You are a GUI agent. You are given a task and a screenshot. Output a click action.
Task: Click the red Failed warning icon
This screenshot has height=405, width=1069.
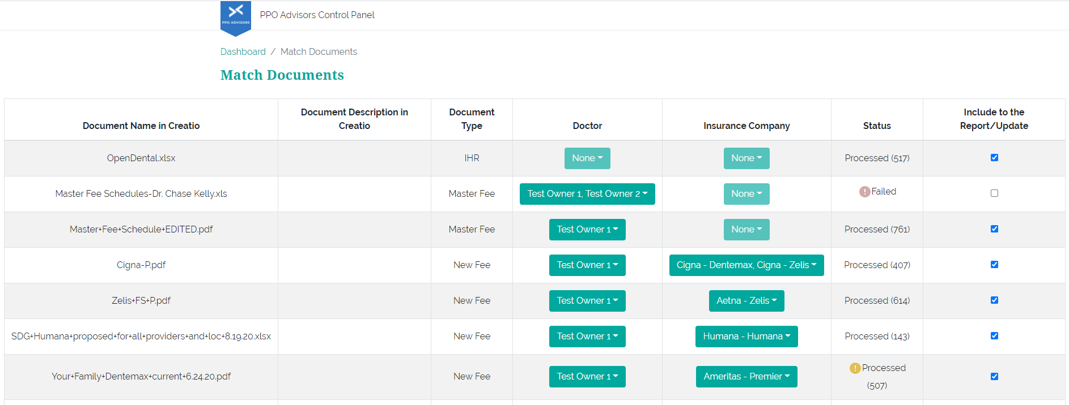(x=864, y=192)
